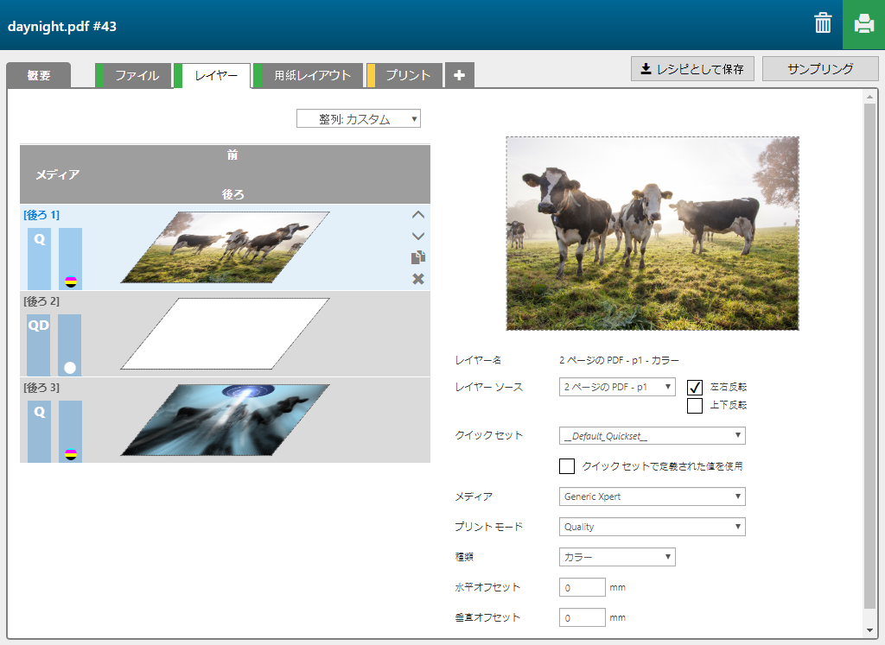Click the QD bar of layer 後ろ 2
This screenshot has width=885, height=645.
tap(38, 345)
